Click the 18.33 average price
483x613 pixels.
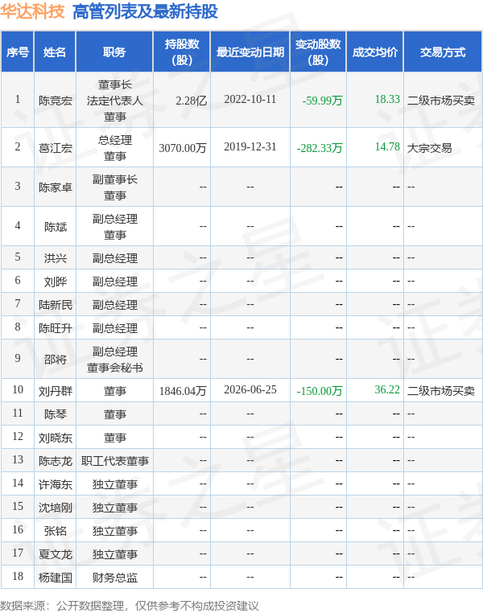tap(387, 99)
